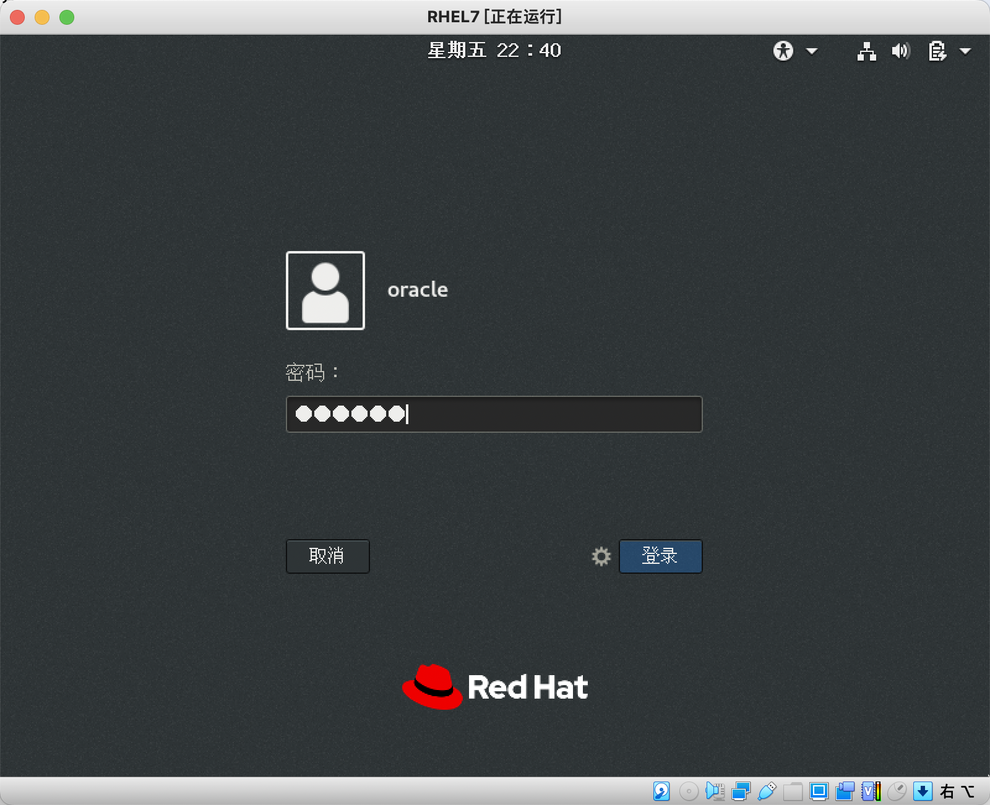
Task: Open the accessibility menu icon
Action: [x=783, y=51]
